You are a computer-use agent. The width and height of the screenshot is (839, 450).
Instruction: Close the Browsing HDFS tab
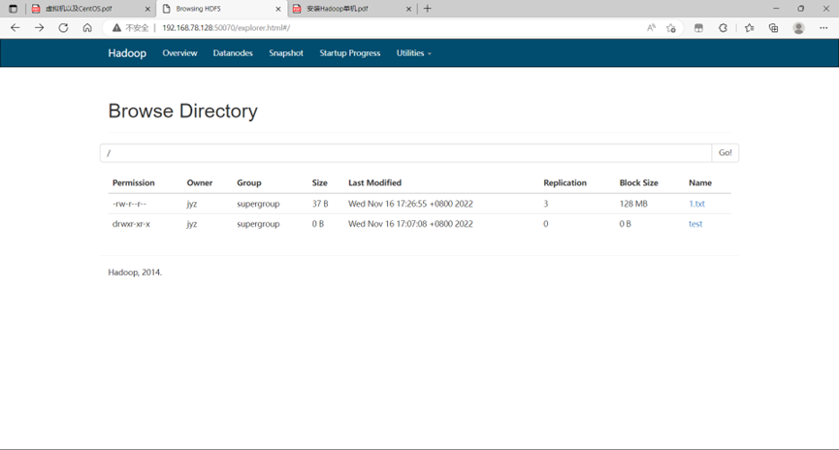pos(277,9)
